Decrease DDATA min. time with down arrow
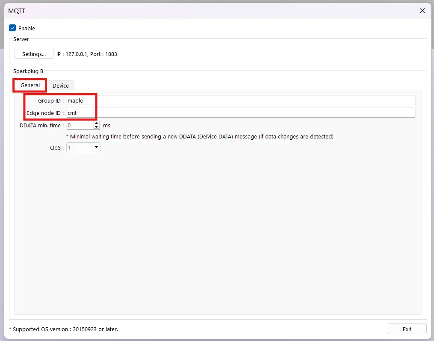The width and height of the screenshot is (434, 341). coord(97,127)
